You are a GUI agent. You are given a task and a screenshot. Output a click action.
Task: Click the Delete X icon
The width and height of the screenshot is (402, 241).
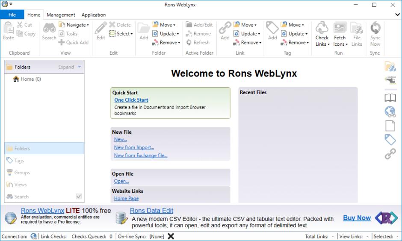[x=112, y=25]
